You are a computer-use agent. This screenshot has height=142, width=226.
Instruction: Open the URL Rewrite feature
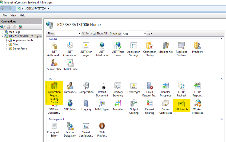click(x=182, y=106)
